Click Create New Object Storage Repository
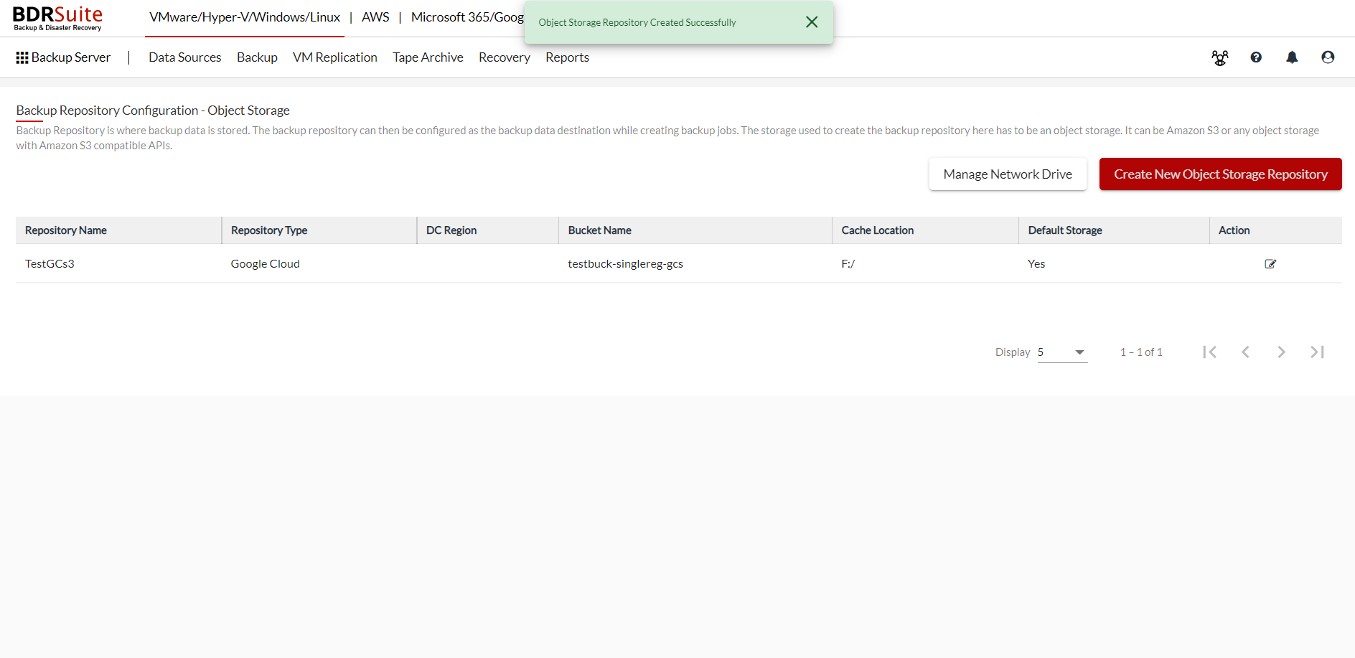The image size is (1355, 658). tap(1221, 174)
